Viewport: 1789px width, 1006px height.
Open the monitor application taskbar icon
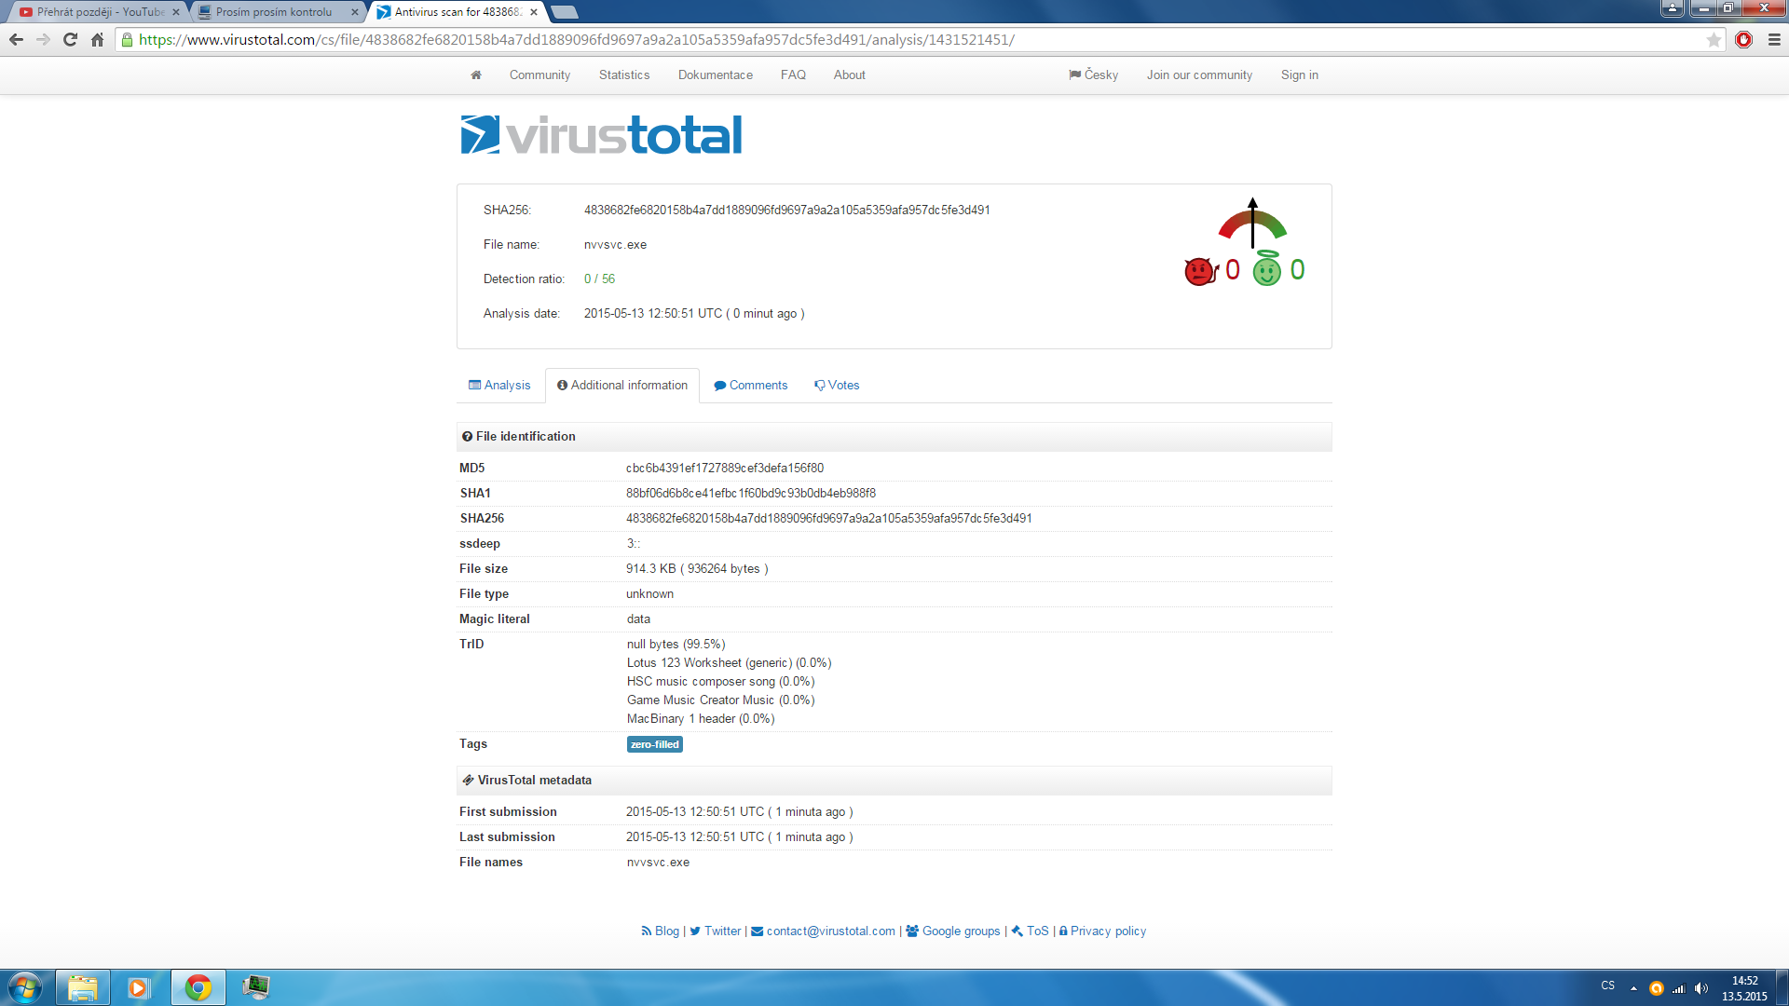tap(256, 987)
